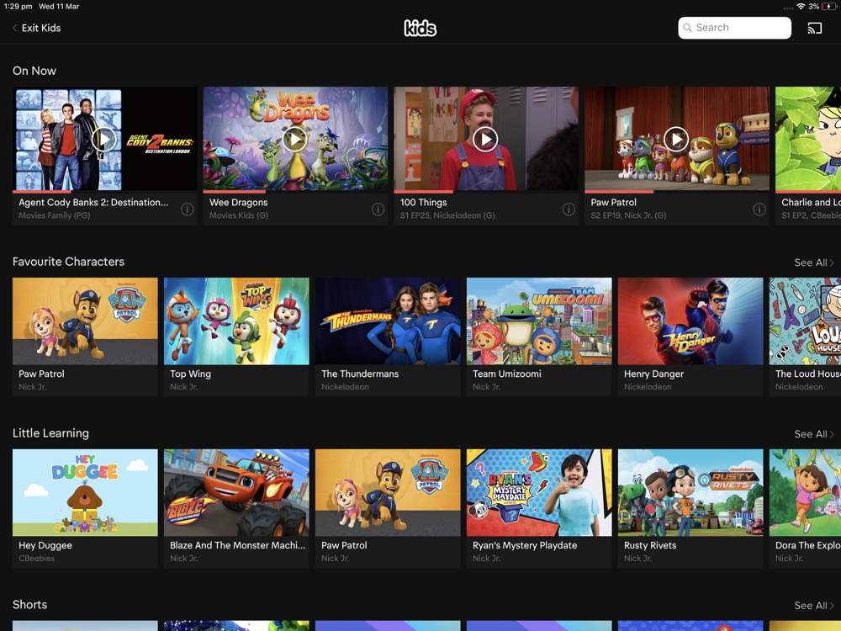Open Henry Danger tile
Screen dimensions: 841x631
[690, 337]
